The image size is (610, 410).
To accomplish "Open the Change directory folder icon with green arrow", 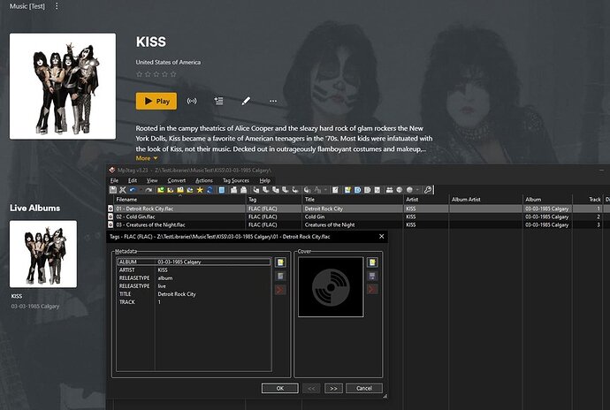I will (x=161, y=190).
